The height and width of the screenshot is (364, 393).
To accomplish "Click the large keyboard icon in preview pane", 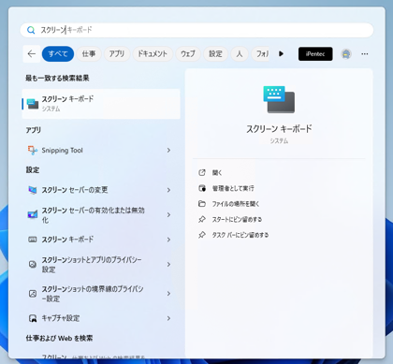I will coord(279,99).
